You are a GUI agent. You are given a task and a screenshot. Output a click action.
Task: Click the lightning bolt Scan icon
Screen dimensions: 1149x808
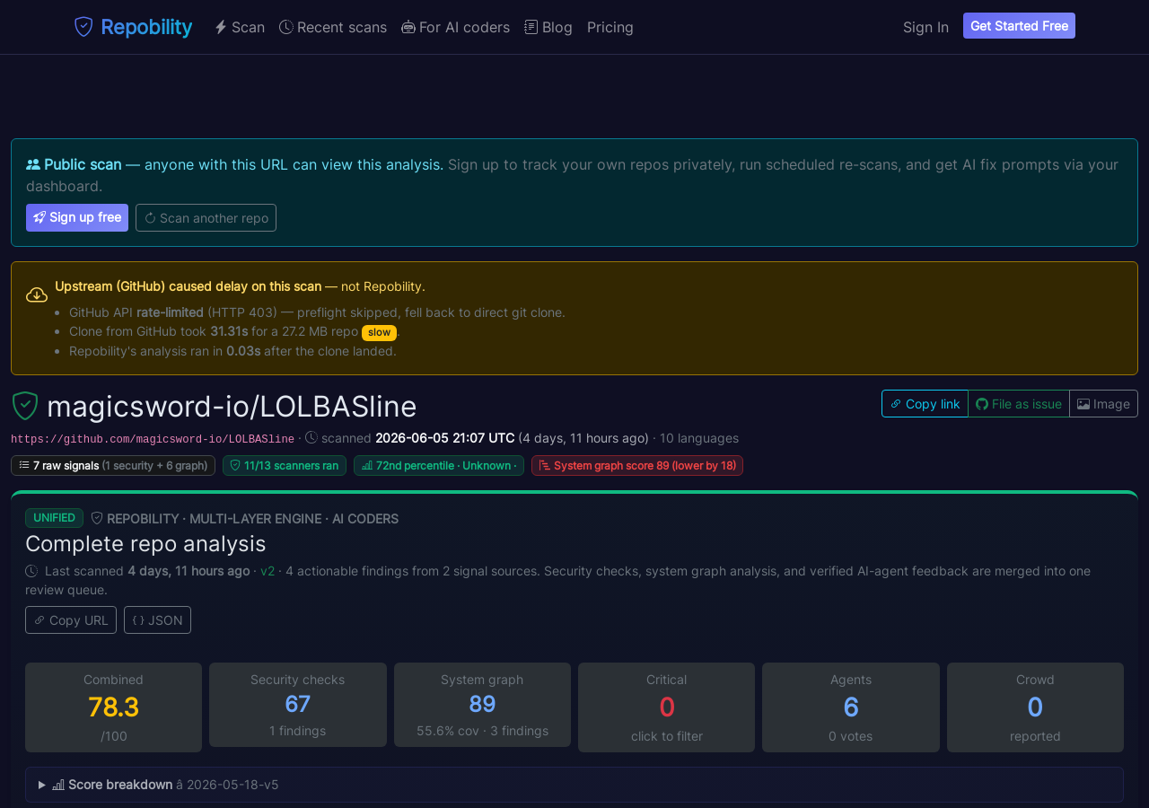coord(220,27)
